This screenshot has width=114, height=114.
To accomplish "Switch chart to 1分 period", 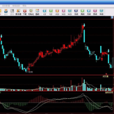I will pyautogui.click(x=45, y=12).
